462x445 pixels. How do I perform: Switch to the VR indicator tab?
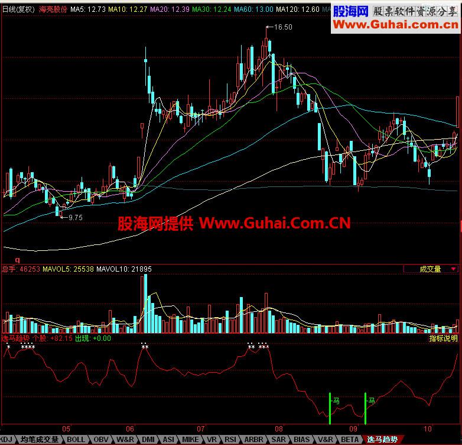click(212, 439)
